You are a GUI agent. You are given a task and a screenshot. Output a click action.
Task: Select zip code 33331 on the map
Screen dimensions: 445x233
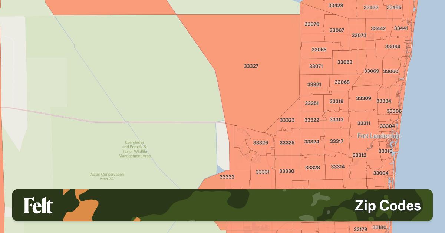click(263, 172)
